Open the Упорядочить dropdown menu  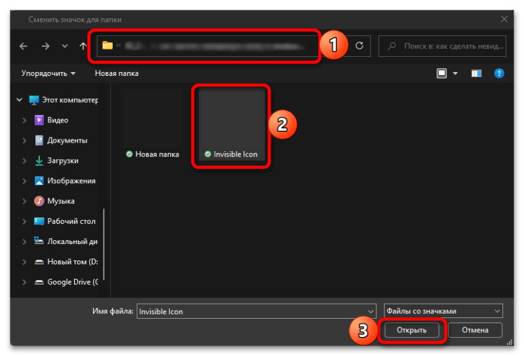point(48,73)
